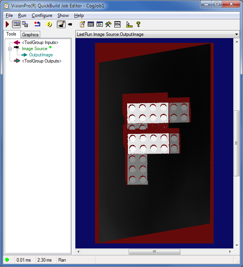Click the reset job circular arrow icon

(x=49, y=24)
